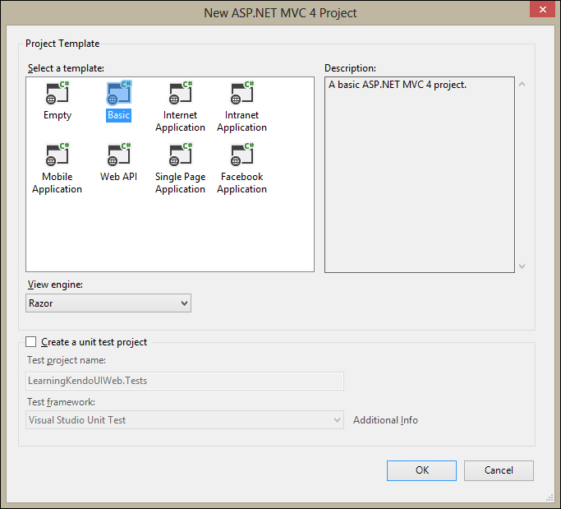Viewport: 561px width, 509px height.
Task: Open the Test framework dropdown
Action: [x=185, y=420]
